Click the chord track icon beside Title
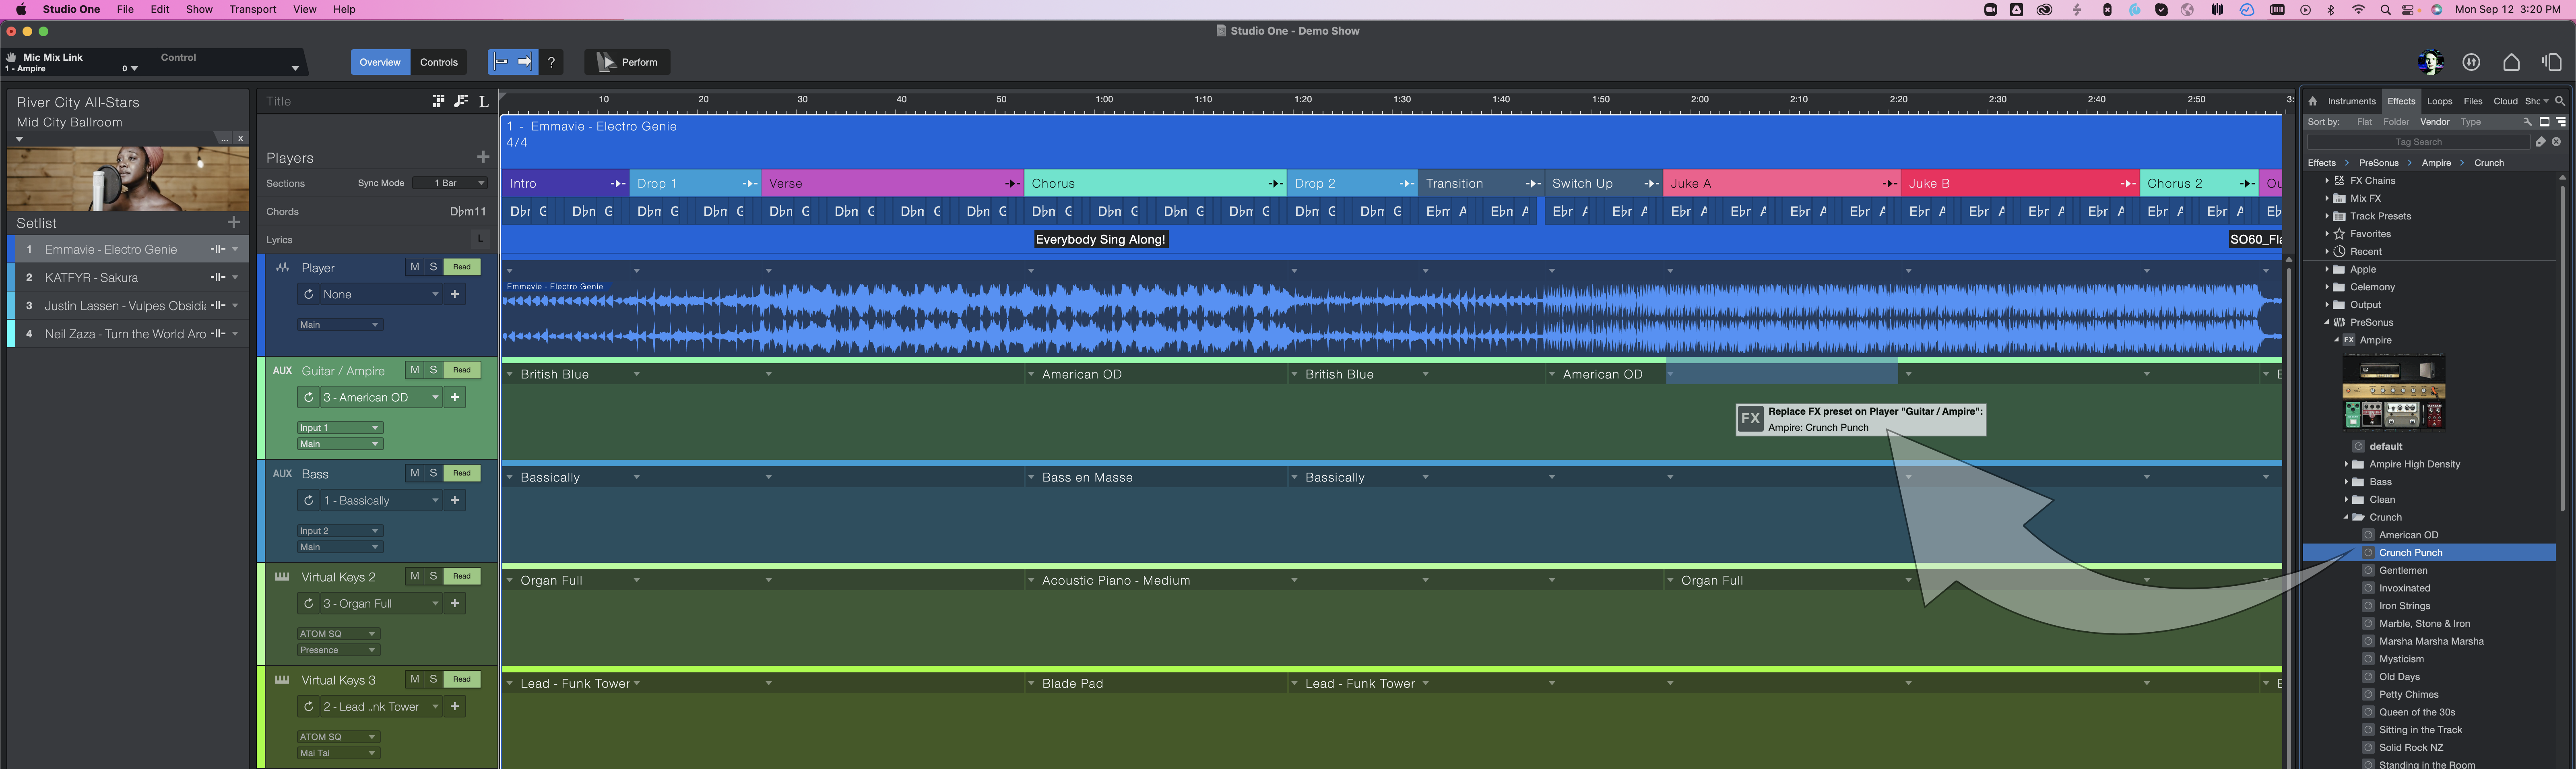 click(x=461, y=101)
